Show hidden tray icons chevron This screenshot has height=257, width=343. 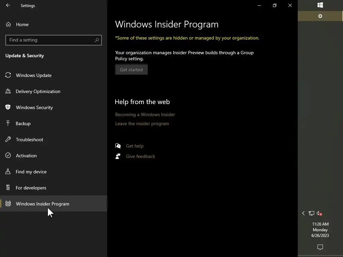click(x=303, y=213)
